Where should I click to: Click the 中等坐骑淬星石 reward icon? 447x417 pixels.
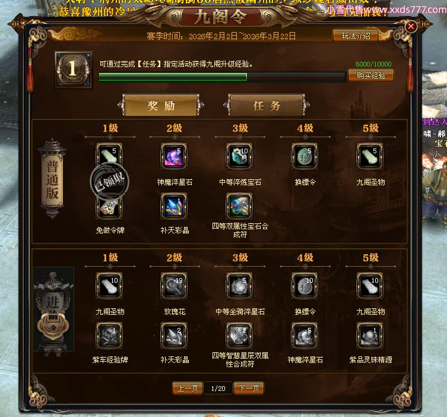coord(239,286)
